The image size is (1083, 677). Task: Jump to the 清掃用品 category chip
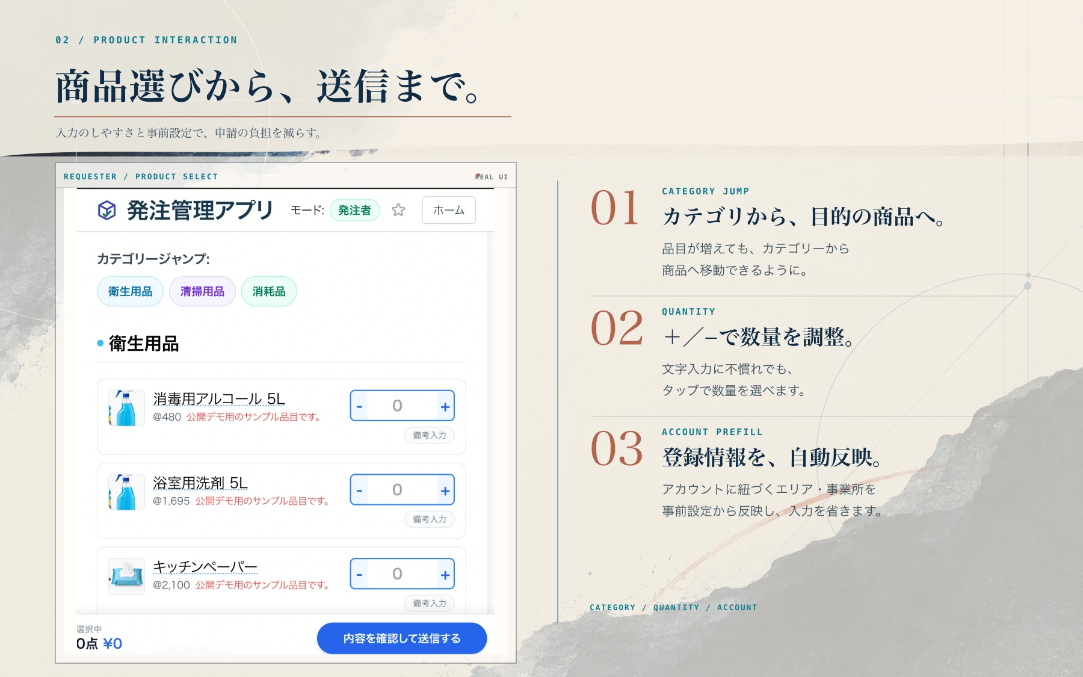pyautogui.click(x=202, y=291)
